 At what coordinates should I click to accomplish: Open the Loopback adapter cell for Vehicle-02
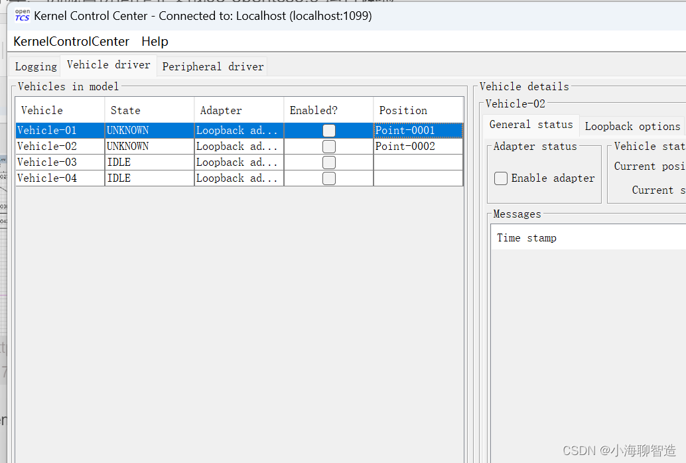point(240,146)
